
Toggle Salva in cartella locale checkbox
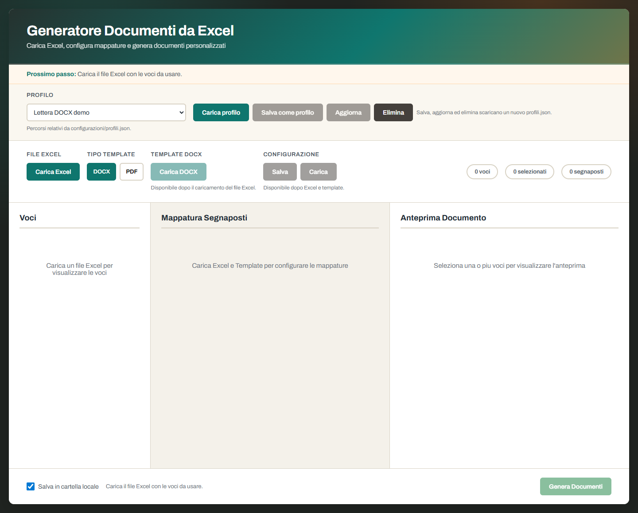pos(31,486)
